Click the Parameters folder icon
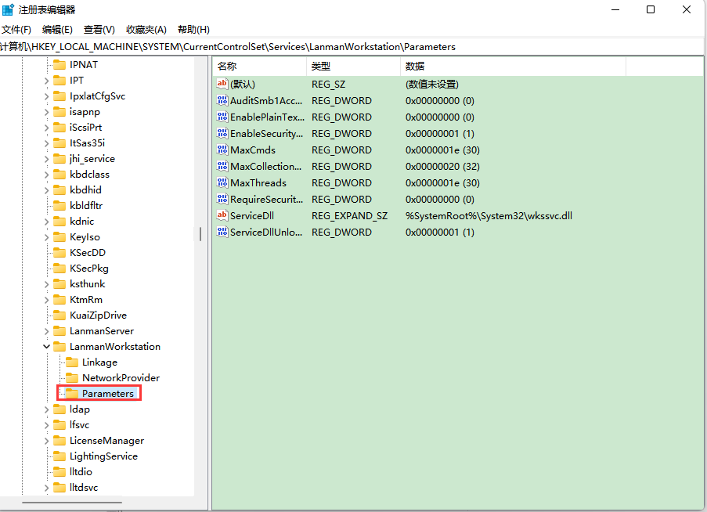The height and width of the screenshot is (512, 707). (73, 393)
